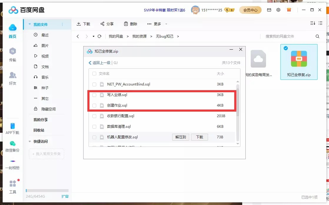Close the 知己全修复.zip preview dialog
The height and width of the screenshot is (205, 329).
(241, 49)
